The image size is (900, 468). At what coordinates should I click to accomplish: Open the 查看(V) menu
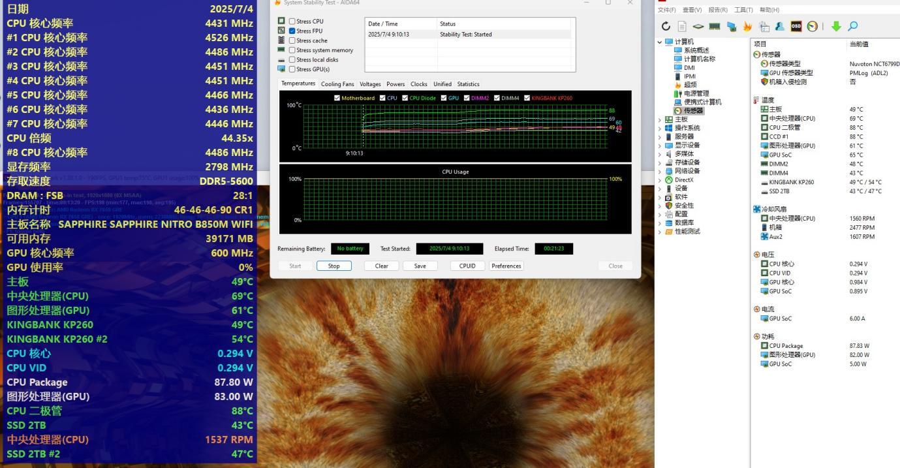(692, 10)
